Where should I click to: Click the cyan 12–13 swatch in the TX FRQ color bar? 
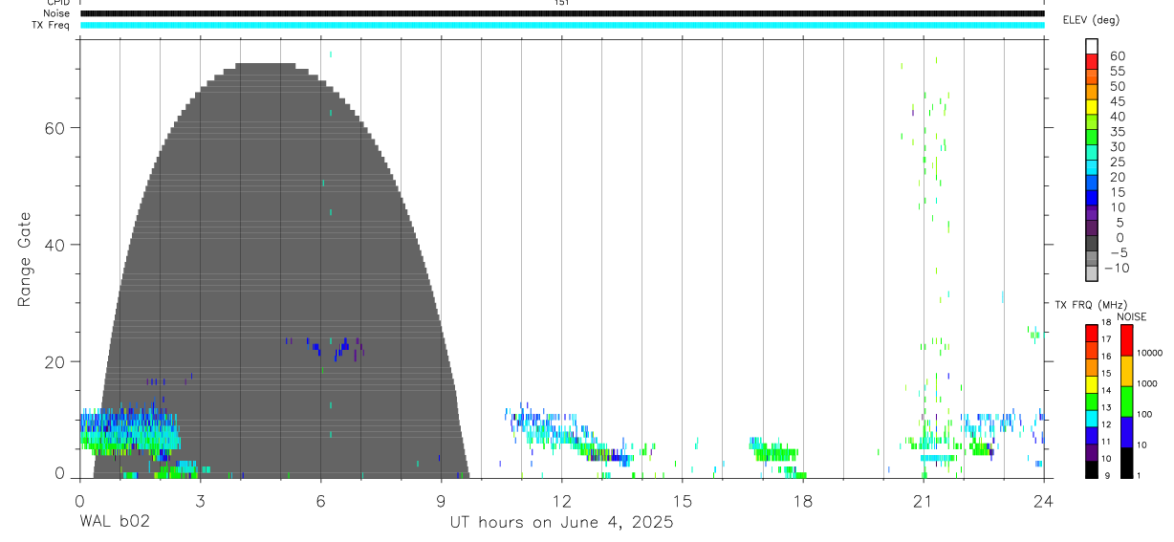(1091, 418)
